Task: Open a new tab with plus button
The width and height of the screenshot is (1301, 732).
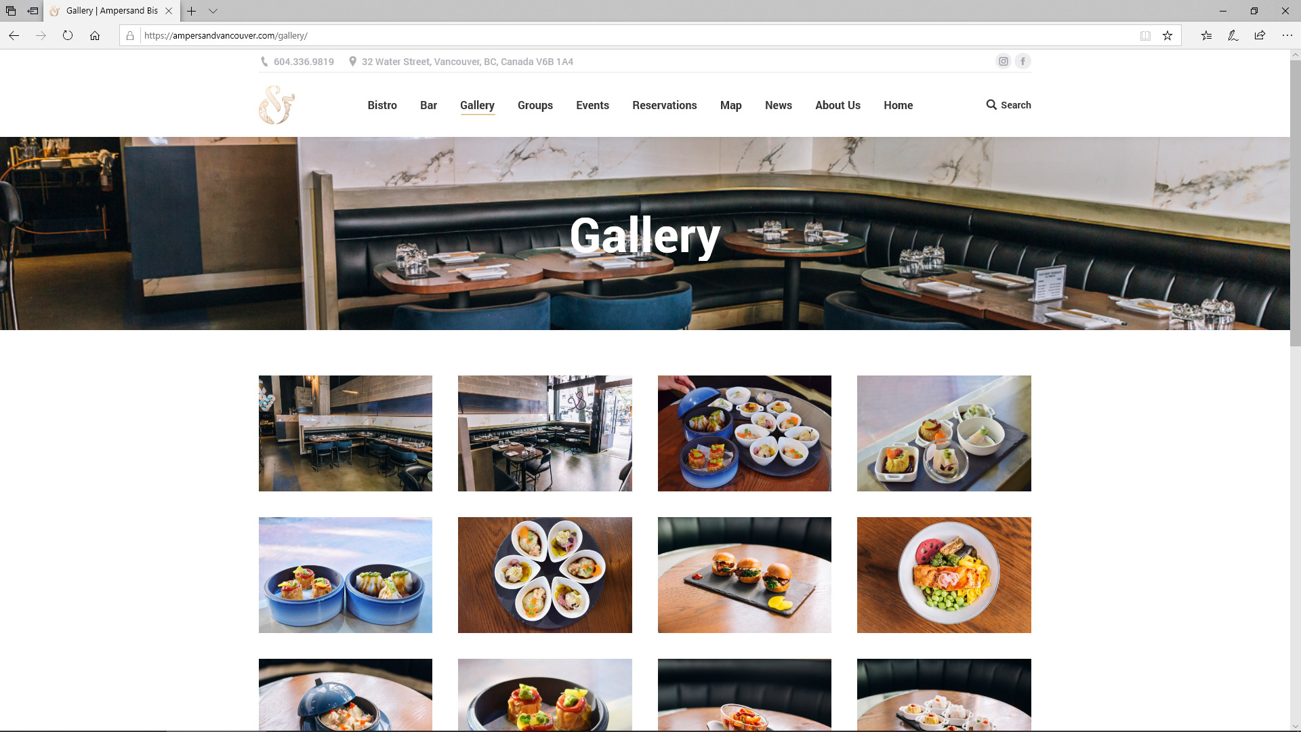Action: click(x=192, y=11)
